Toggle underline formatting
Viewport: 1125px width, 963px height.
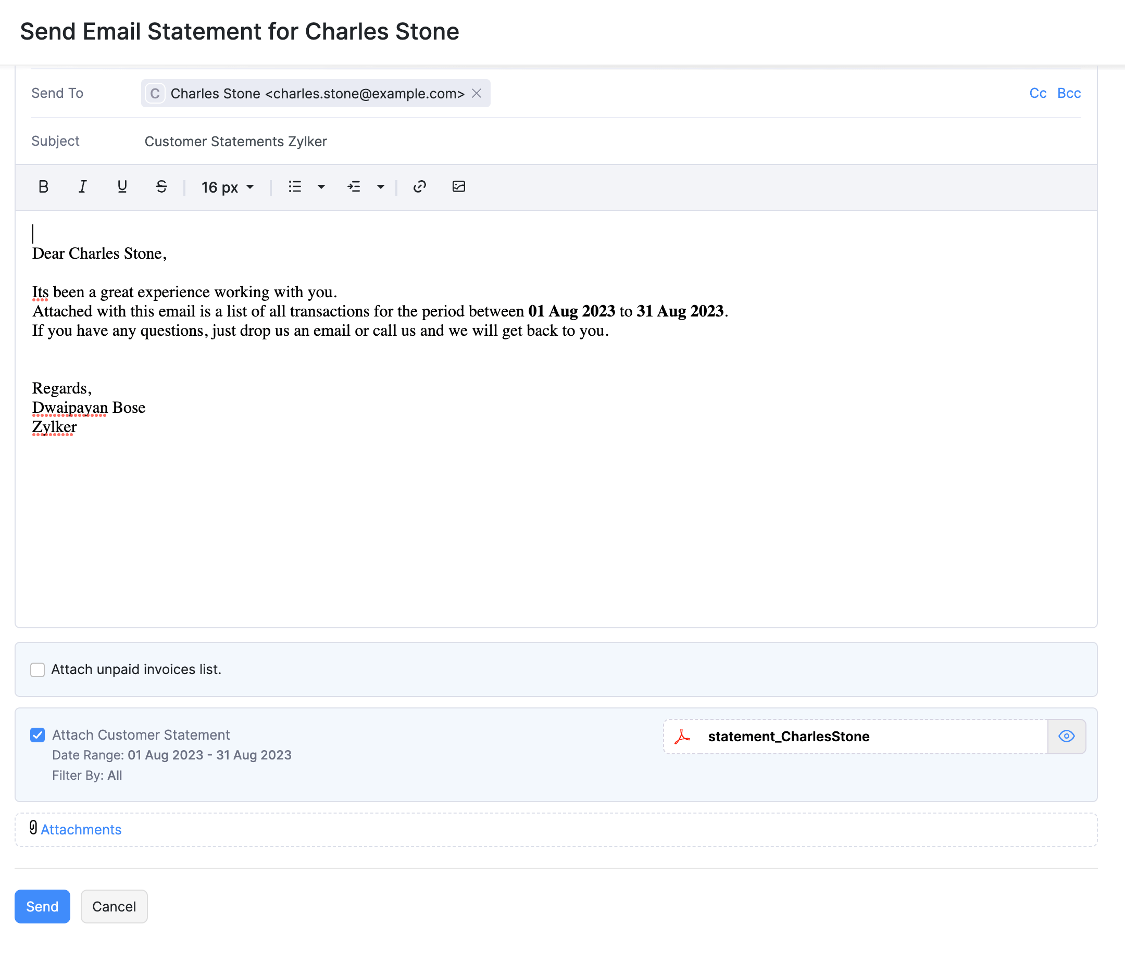[x=122, y=187]
